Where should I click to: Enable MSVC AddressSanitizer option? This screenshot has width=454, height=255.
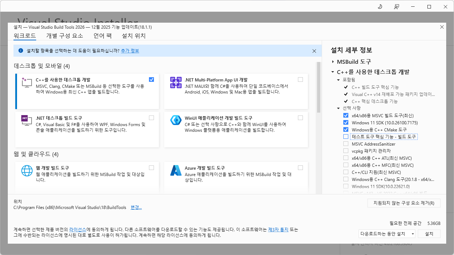(346, 144)
